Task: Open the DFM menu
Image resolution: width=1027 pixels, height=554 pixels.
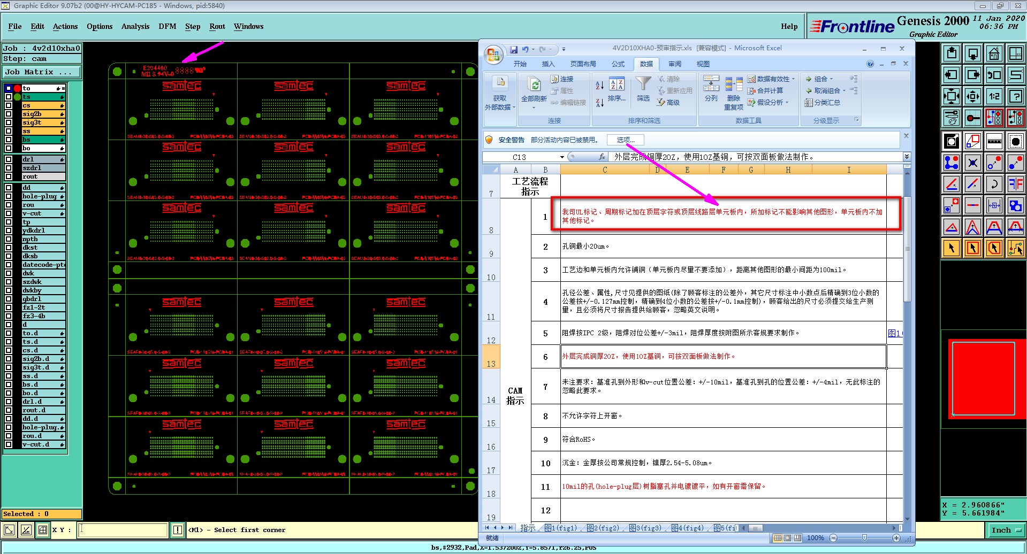Action: click(x=168, y=26)
